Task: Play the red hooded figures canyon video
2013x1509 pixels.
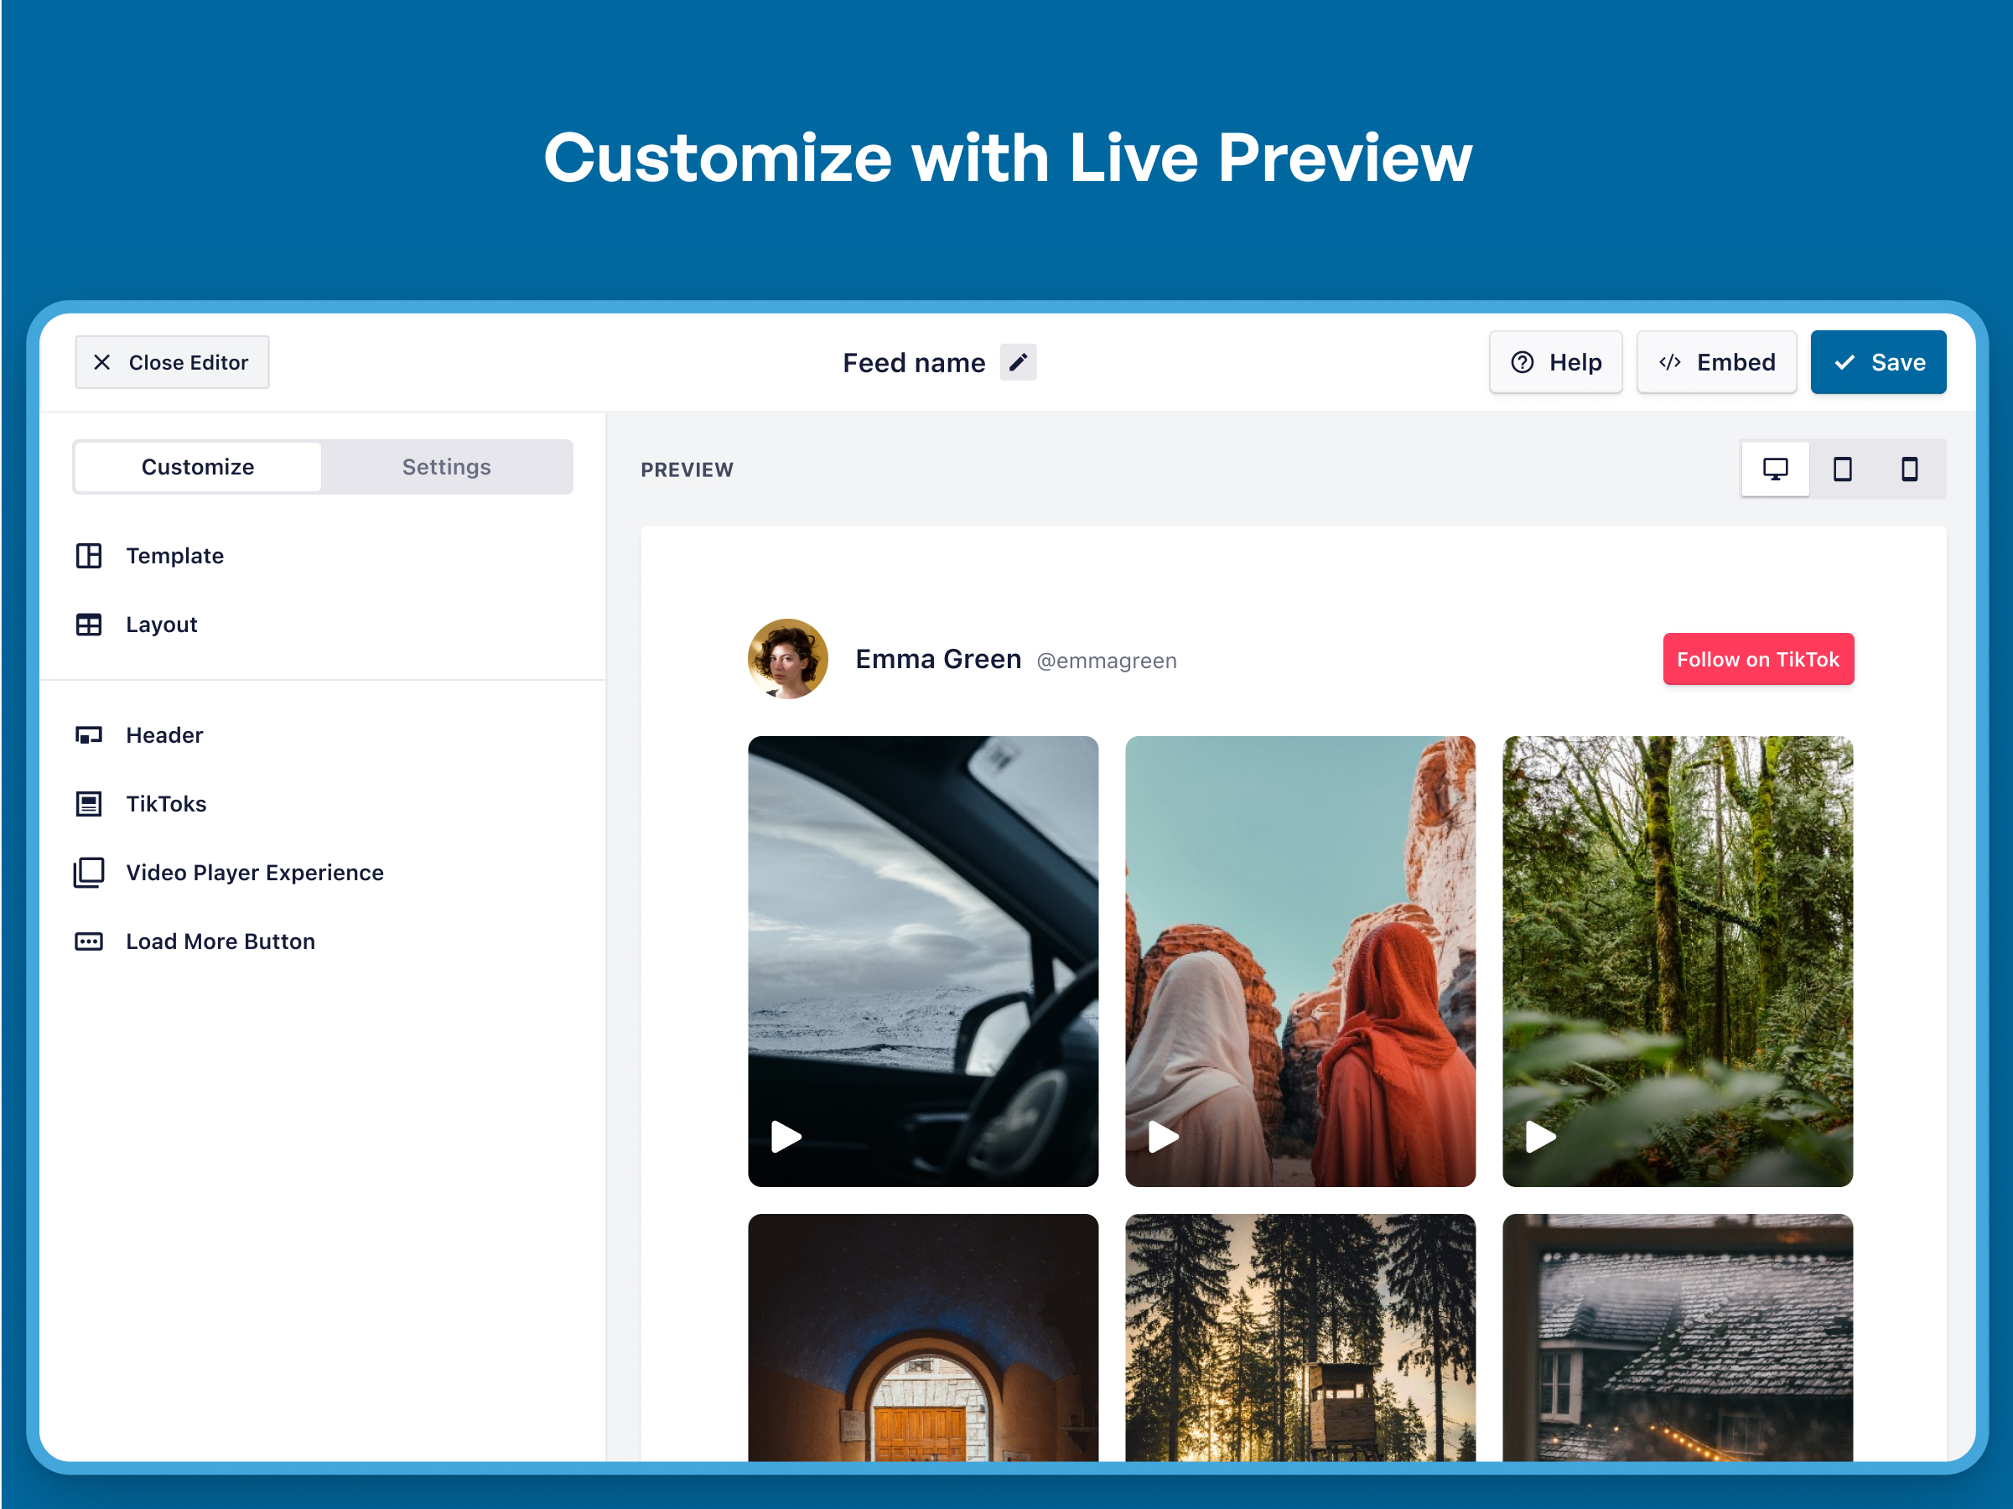Action: click(1163, 1137)
